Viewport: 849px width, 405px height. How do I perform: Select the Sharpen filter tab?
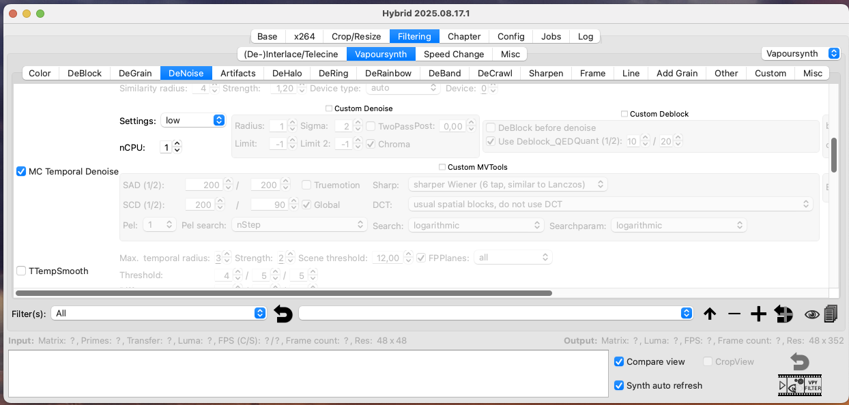click(x=546, y=73)
